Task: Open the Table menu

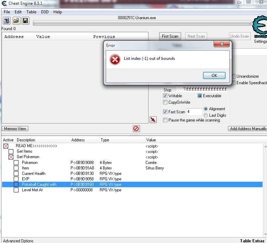Action: [x=31, y=12]
